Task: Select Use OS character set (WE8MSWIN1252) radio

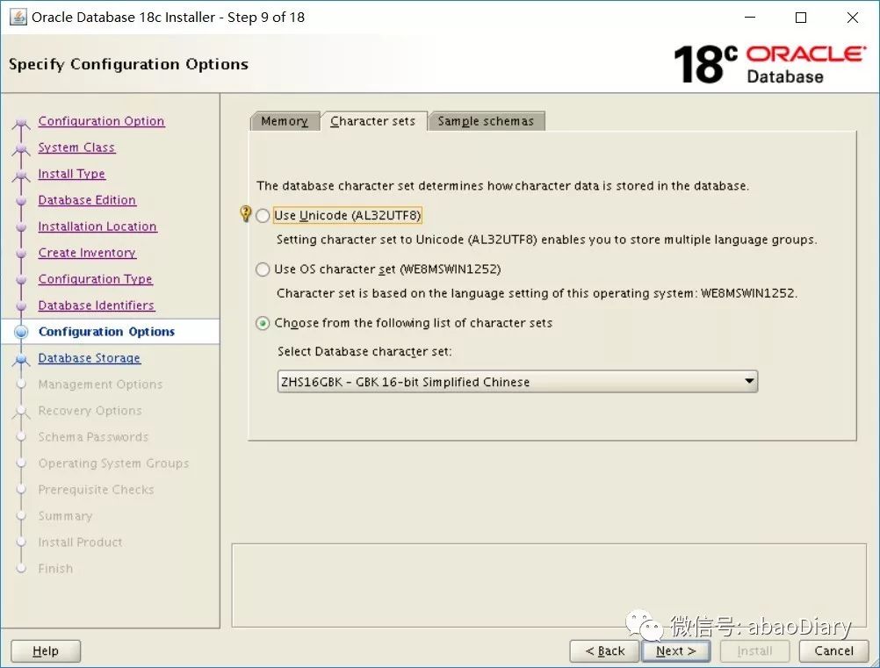Action: point(263,269)
